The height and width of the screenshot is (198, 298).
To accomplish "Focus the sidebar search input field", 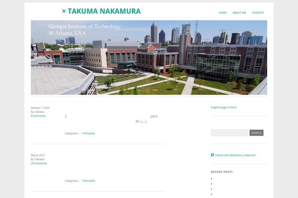I will (229, 133).
